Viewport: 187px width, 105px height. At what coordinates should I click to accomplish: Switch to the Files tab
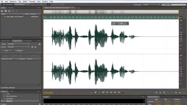point(3,8)
